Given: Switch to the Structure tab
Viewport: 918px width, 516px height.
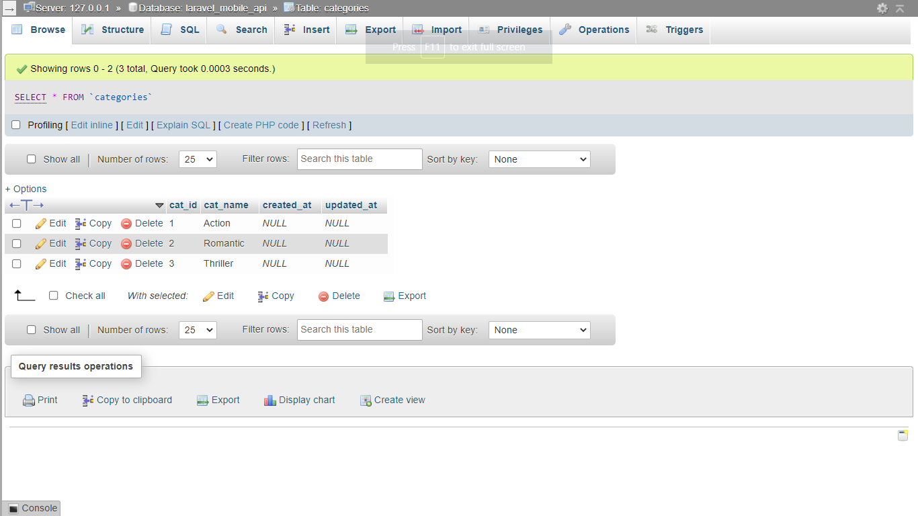Looking at the screenshot, I should pyautogui.click(x=112, y=30).
